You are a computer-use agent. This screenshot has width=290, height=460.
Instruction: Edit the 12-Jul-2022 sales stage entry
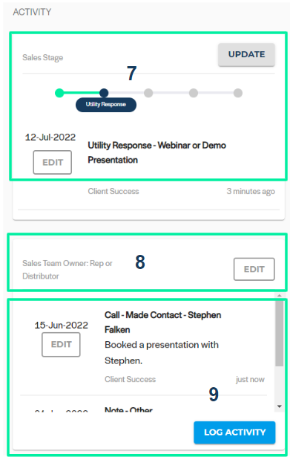(x=53, y=162)
